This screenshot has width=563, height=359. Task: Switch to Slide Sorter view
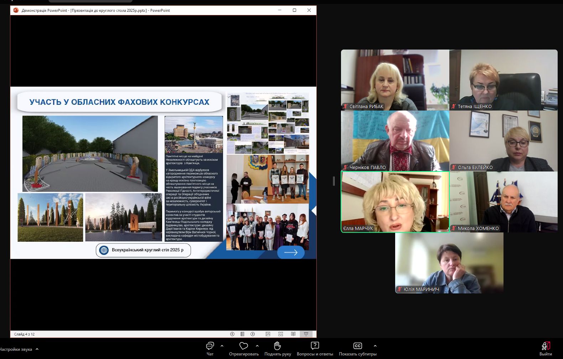click(280, 334)
